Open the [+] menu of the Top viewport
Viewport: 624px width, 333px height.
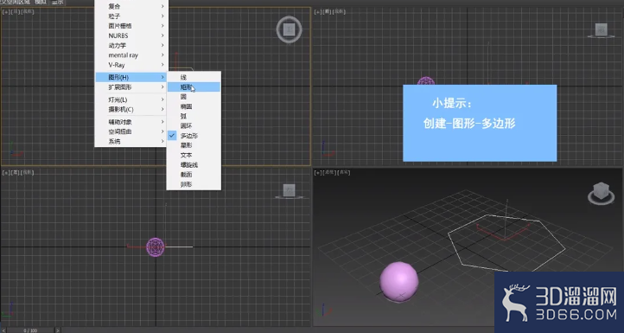tap(5, 11)
